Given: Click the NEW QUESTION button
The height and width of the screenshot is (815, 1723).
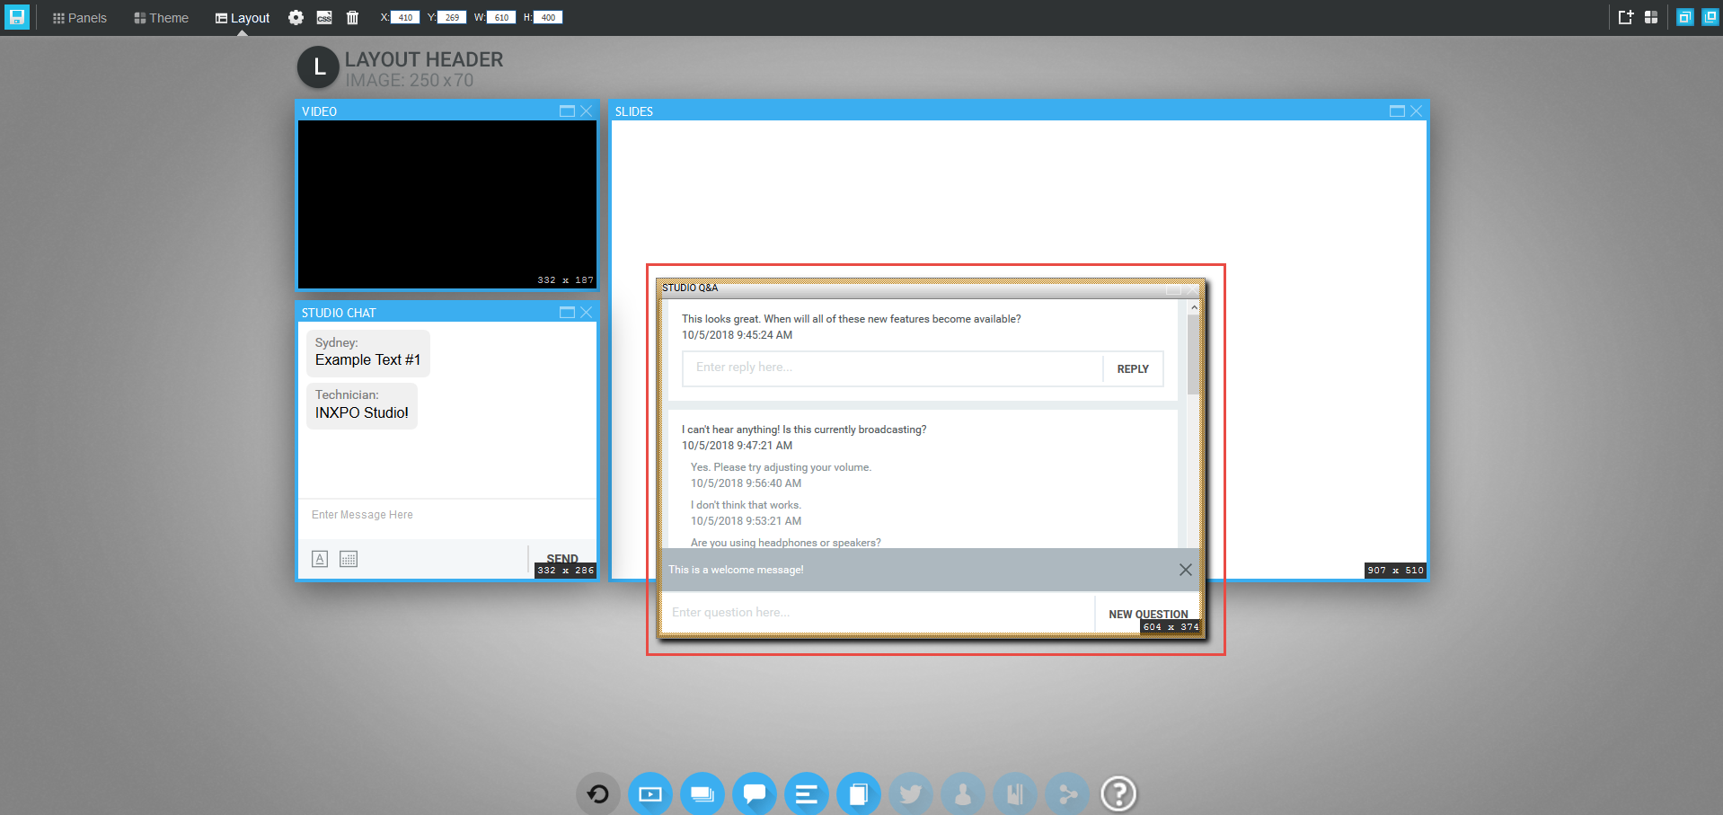Looking at the screenshot, I should [x=1148, y=615].
